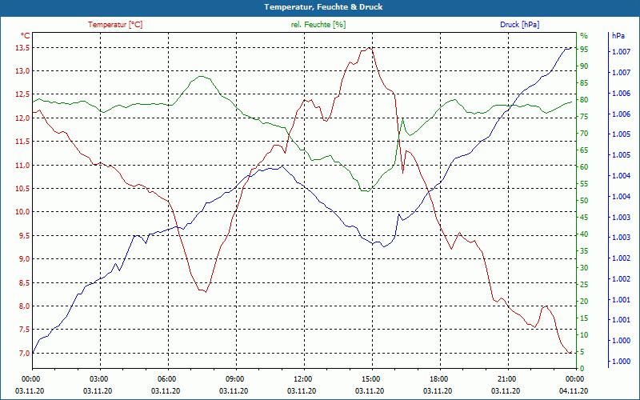Click the '11,5' temperature axis value

click(22, 142)
